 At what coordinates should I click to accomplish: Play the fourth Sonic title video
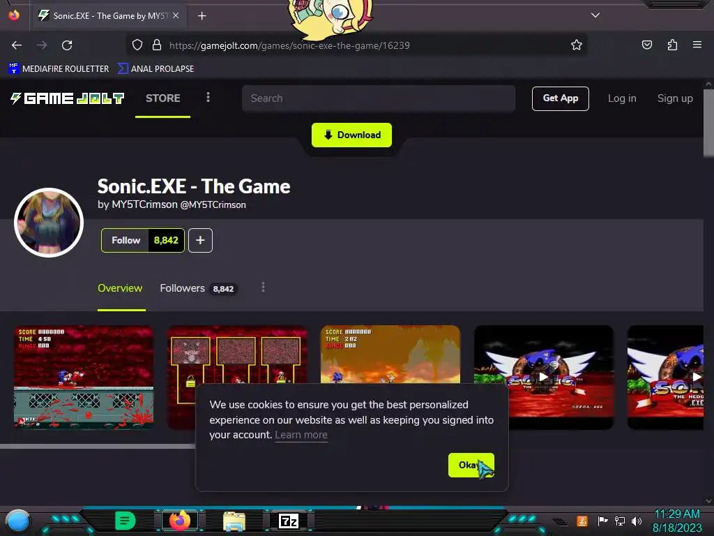[544, 377]
